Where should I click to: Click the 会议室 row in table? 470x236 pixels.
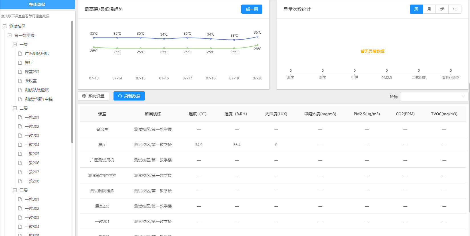273,129
